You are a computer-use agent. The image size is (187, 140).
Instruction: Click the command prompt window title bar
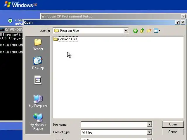11,29
